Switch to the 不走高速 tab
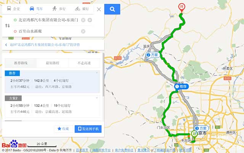The width and height of the screenshot is (244, 153). (x=84, y=63)
